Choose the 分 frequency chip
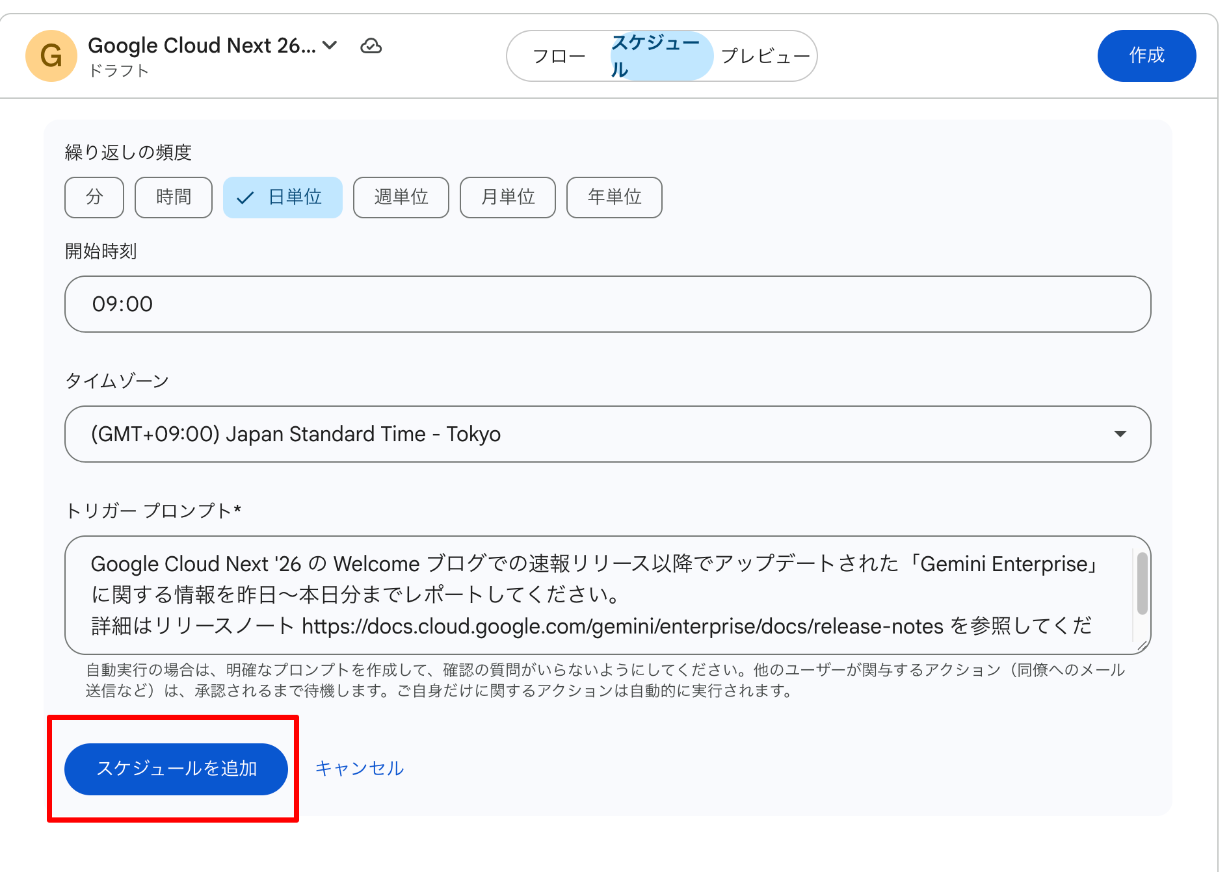This screenshot has width=1229, height=872. click(94, 197)
